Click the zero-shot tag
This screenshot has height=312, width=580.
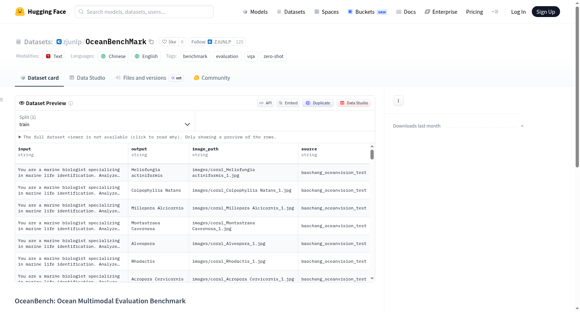point(273,56)
